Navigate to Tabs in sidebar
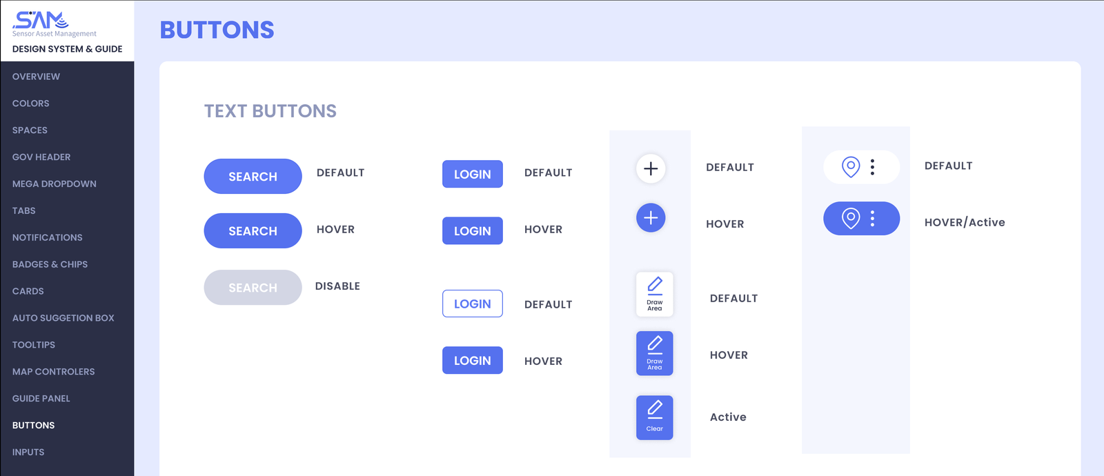The width and height of the screenshot is (1104, 476). 23,210
